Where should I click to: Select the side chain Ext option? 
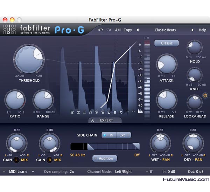[124, 135]
